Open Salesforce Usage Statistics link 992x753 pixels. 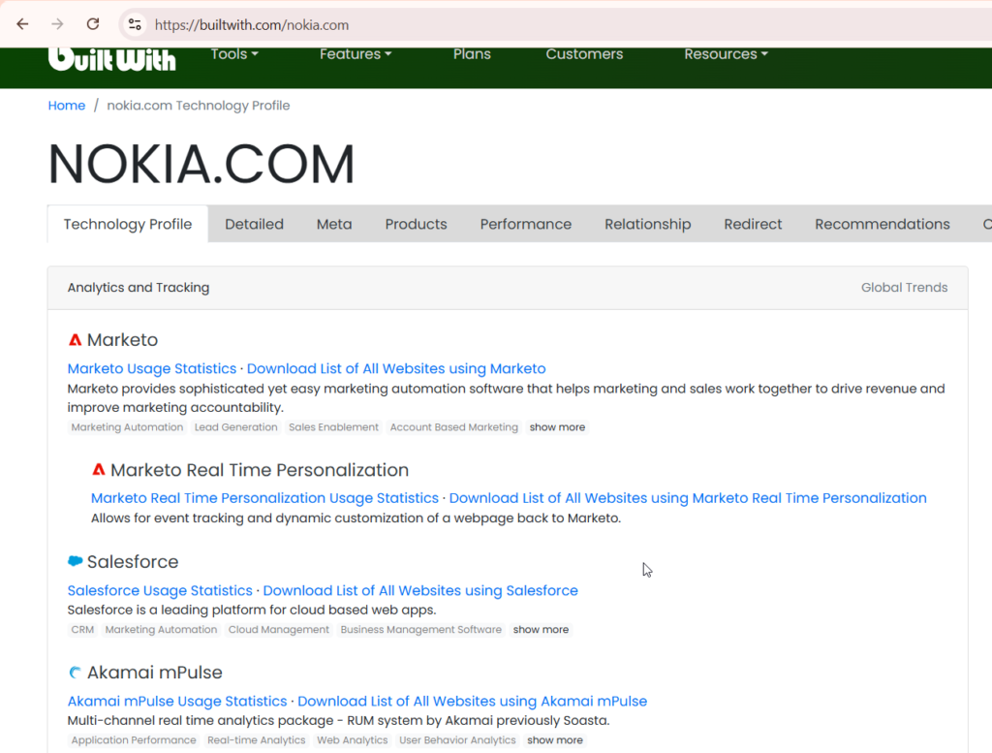click(160, 590)
